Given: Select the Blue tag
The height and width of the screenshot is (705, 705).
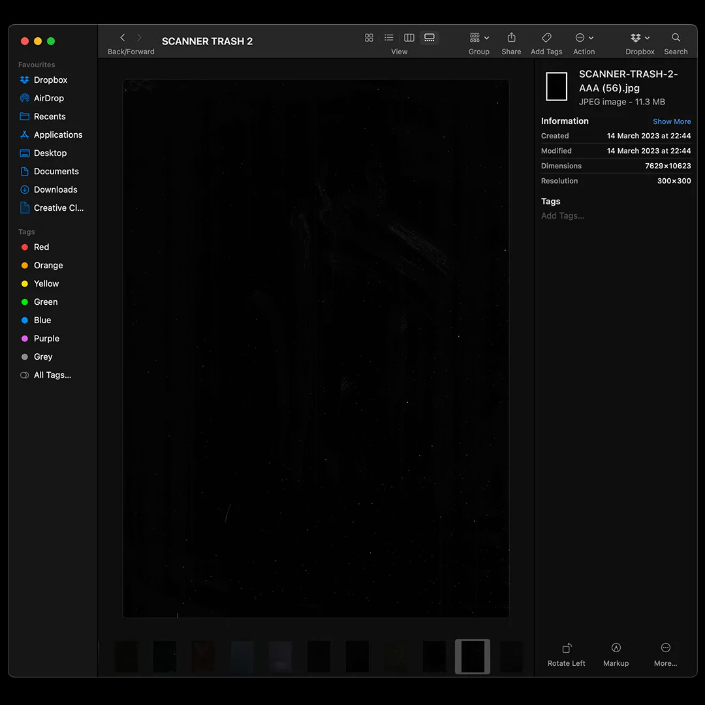Looking at the screenshot, I should tap(42, 320).
